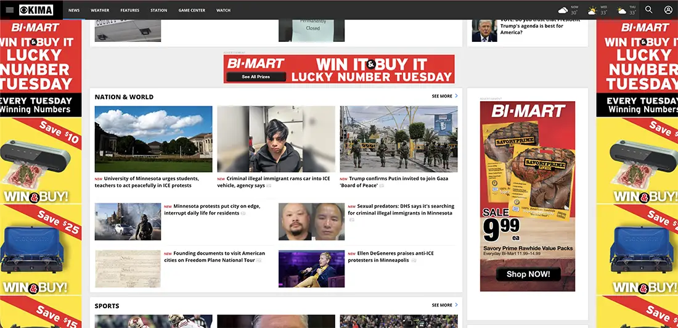
Task: Click the chevron beside Sports See More
Action: tap(456, 305)
